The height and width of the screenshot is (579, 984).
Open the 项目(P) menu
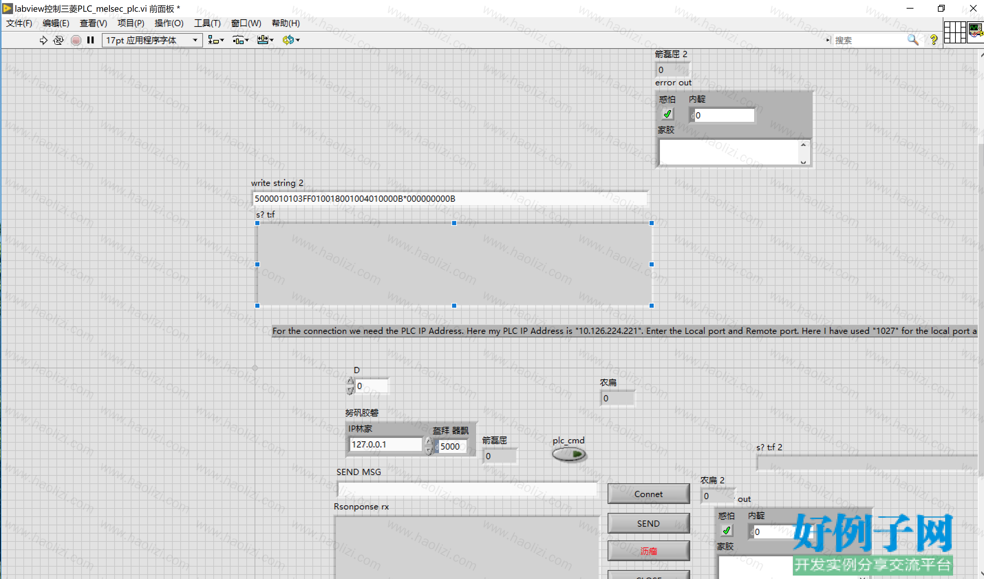(131, 23)
